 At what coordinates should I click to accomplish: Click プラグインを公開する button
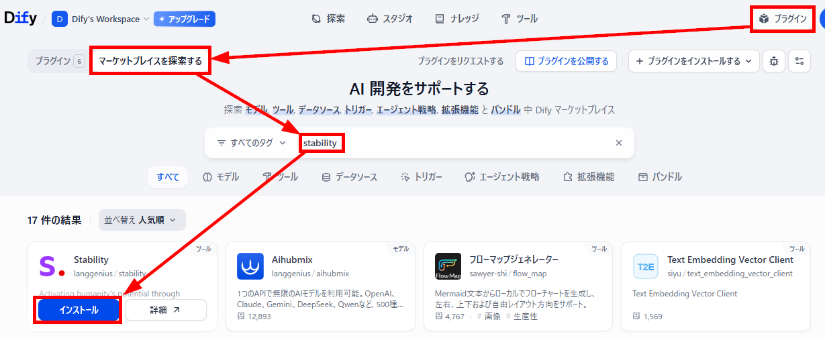click(567, 61)
